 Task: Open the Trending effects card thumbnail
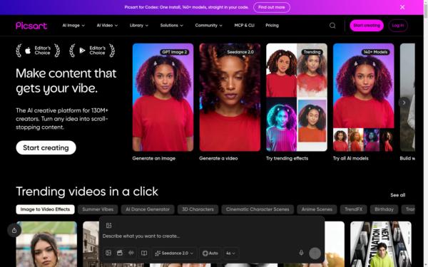(x=297, y=98)
